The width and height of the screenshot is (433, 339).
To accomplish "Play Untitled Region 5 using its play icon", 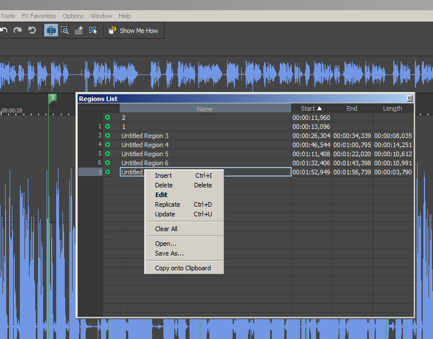I will click(x=107, y=154).
